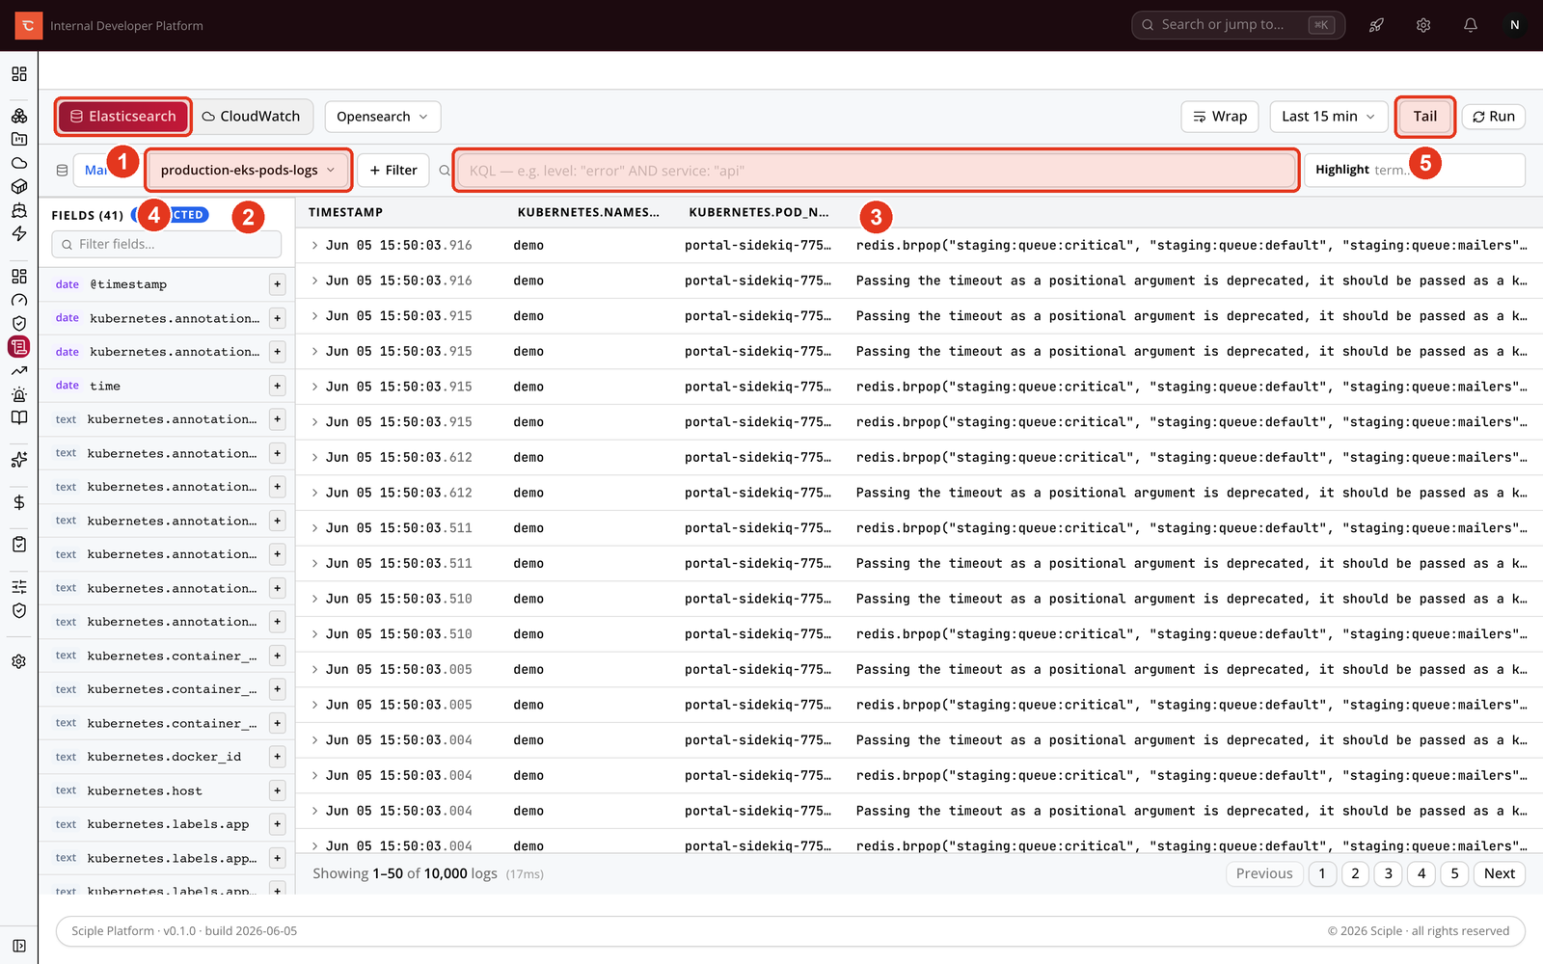The image size is (1543, 964).
Task: Click the Next page button
Action: pyautogui.click(x=1500, y=873)
